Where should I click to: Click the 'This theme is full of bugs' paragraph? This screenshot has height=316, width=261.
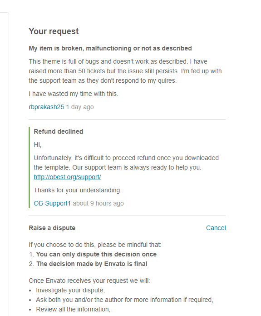(125, 71)
